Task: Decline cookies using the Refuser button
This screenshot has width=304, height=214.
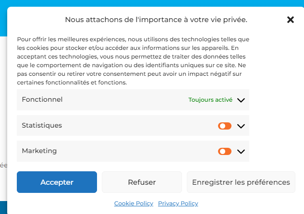Action: (x=142, y=182)
